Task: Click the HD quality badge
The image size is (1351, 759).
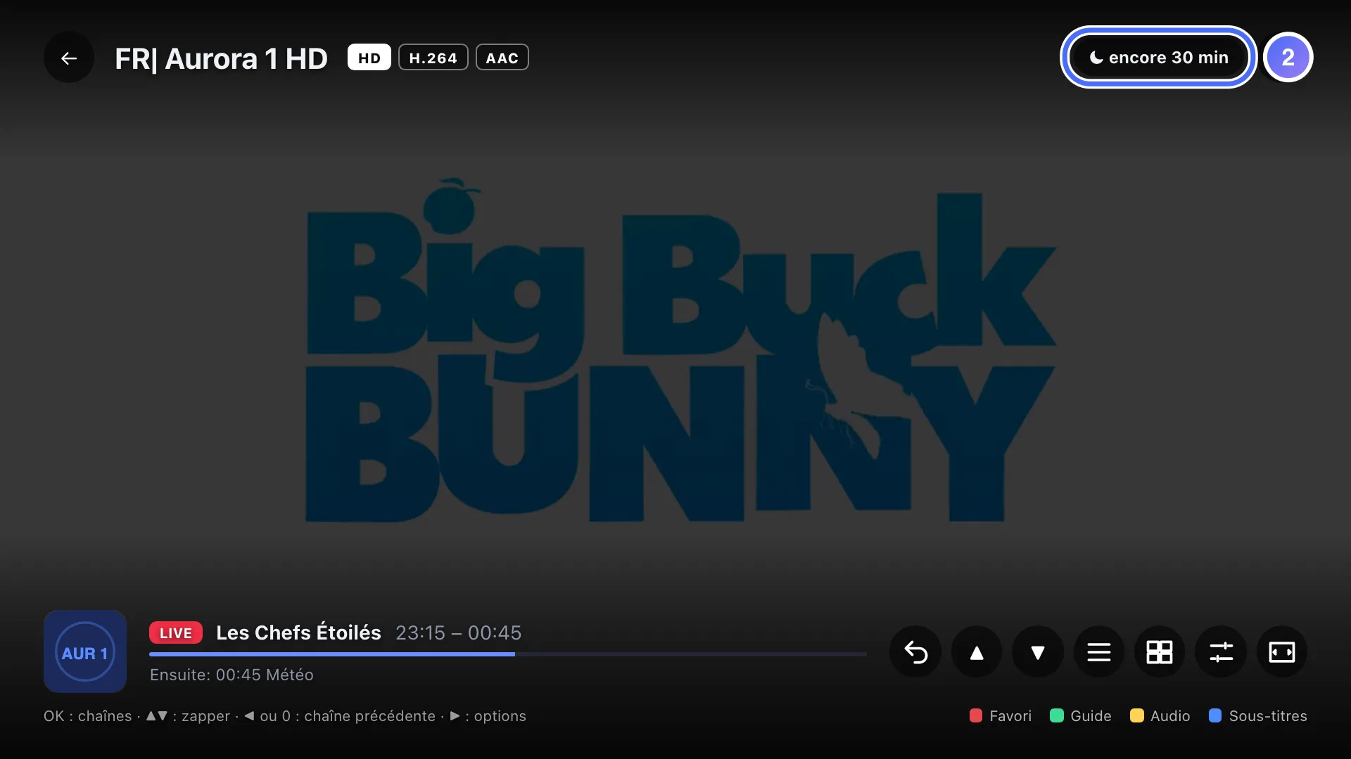Action: pos(369,58)
